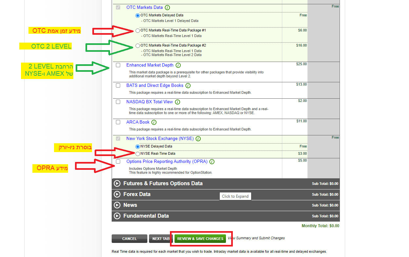Image resolution: width=409 pixels, height=257 pixels.
Task: Open the ARCA Book link
Action: click(x=138, y=122)
